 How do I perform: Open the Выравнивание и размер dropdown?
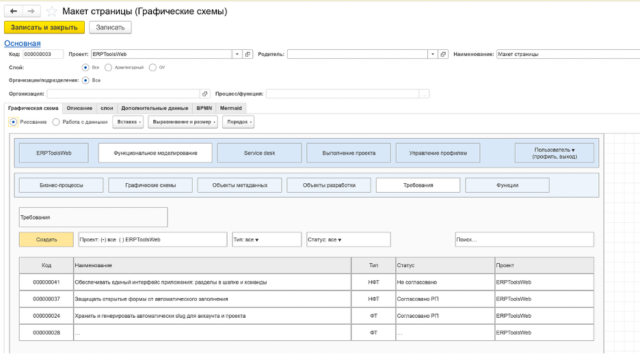click(x=183, y=122)
